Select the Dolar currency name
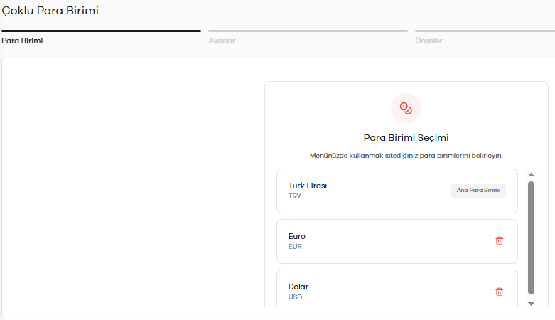 click(x=298, y=287)
